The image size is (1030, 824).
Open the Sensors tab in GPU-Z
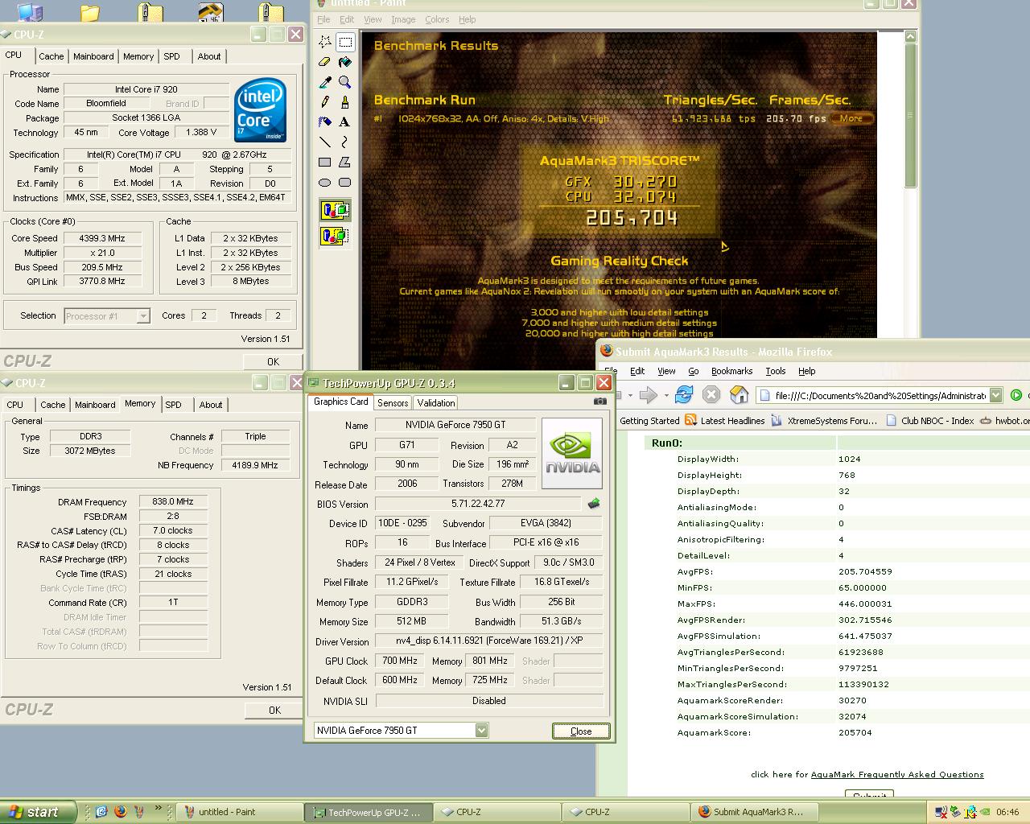[x=393, y=403]
